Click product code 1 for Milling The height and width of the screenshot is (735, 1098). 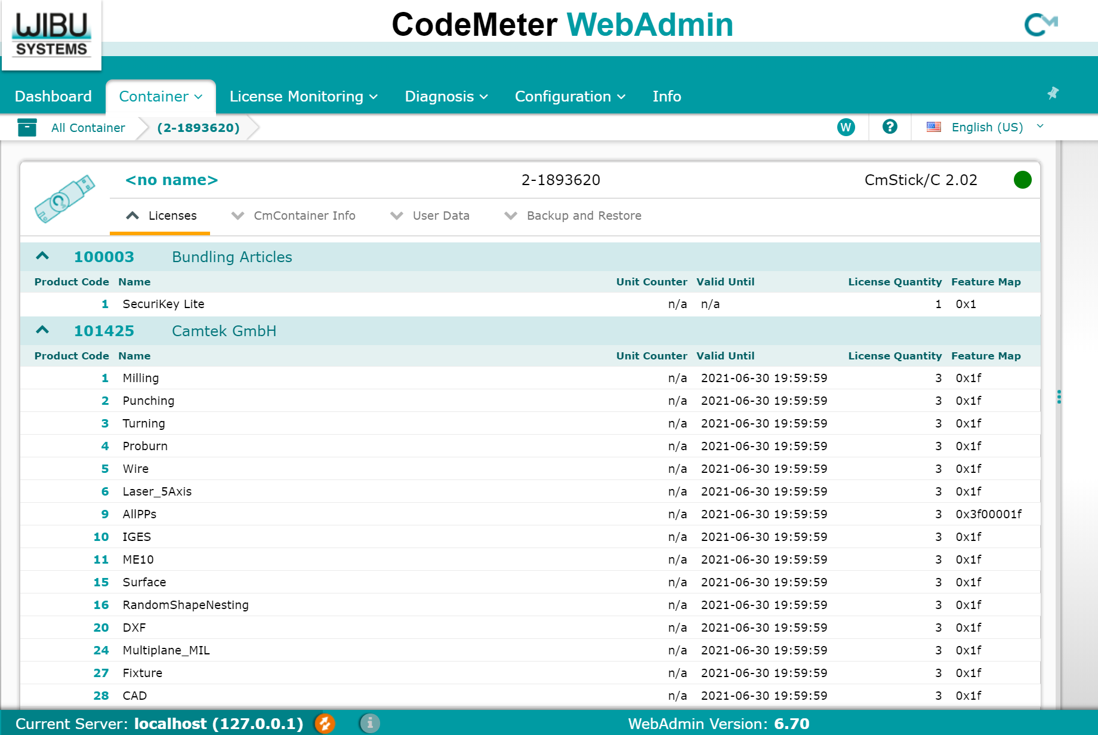(105, 378)
